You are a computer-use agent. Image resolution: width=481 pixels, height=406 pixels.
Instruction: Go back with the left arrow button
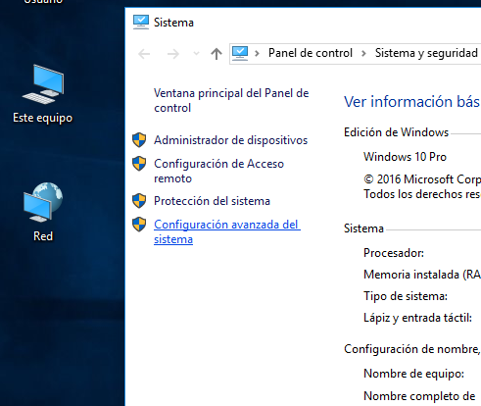click(x=144, y=54)
